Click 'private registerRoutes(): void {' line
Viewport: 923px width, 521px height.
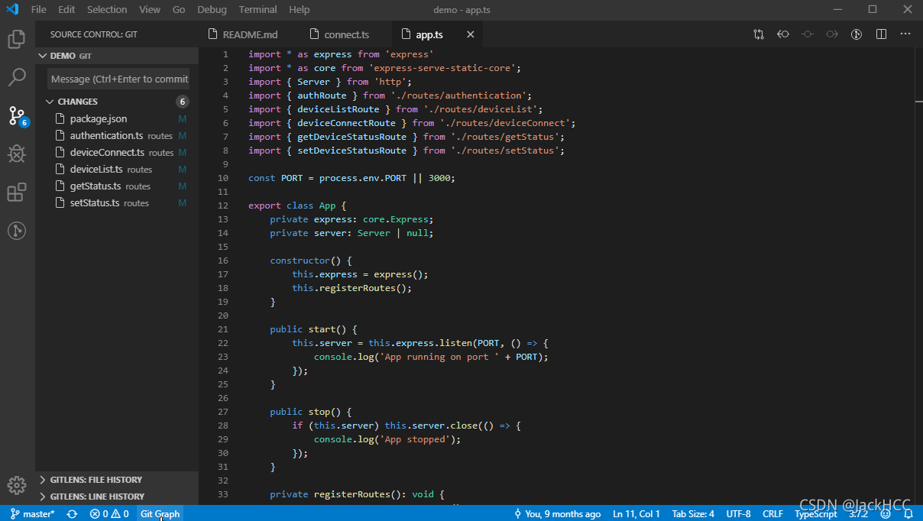[x=357, y=494]
